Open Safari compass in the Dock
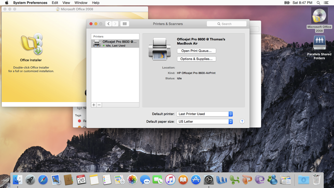Screen dimensions: 334x188 (x=43, y=180)
